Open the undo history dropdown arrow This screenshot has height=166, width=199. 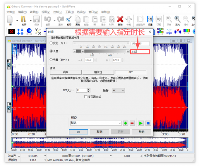[54, 20]
